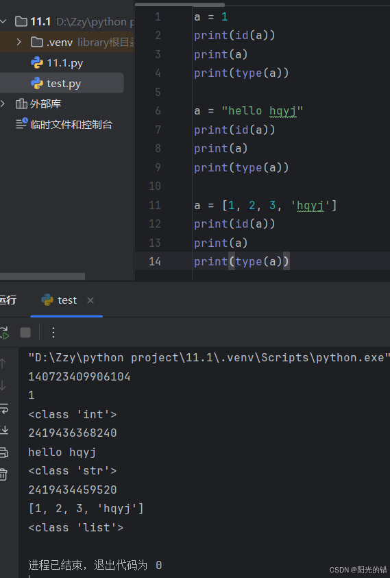Click console output [1, 2, 3, 'hqyj']
Viewport: 390px width, 578px height.
click(86, 509)
